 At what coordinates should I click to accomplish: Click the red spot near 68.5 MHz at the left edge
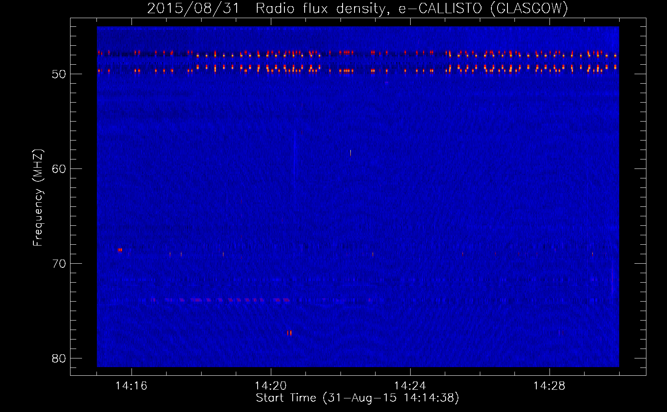120,250
